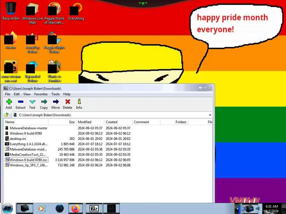Screen dimensions: 286x214
Task: Click the media player taskbar icon
Action: [x=41, y=208]
